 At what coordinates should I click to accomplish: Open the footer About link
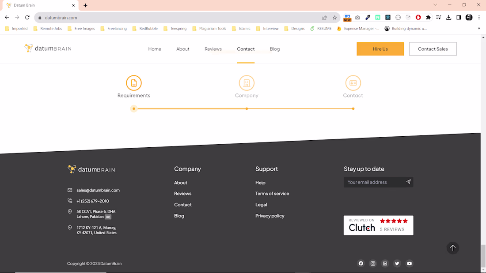tap(180, 183)
